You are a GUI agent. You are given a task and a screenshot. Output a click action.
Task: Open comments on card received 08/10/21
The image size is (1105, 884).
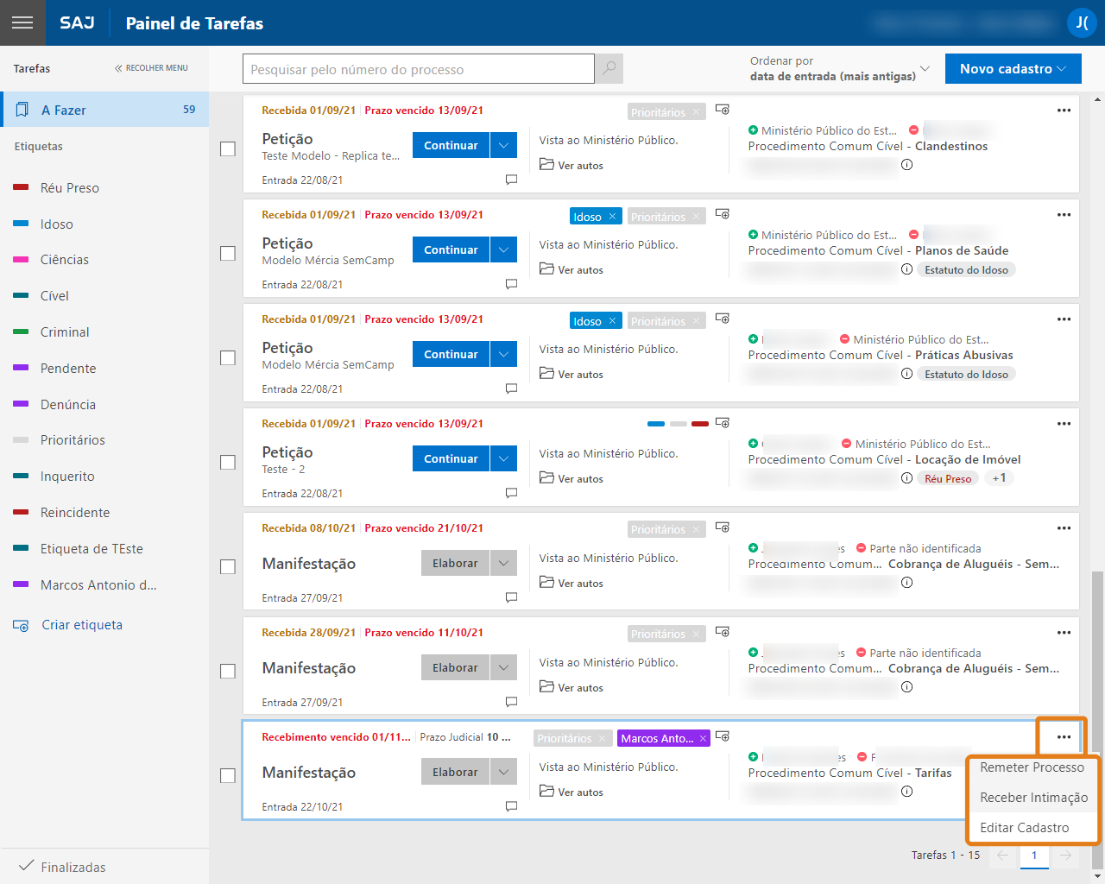(511, 597)
